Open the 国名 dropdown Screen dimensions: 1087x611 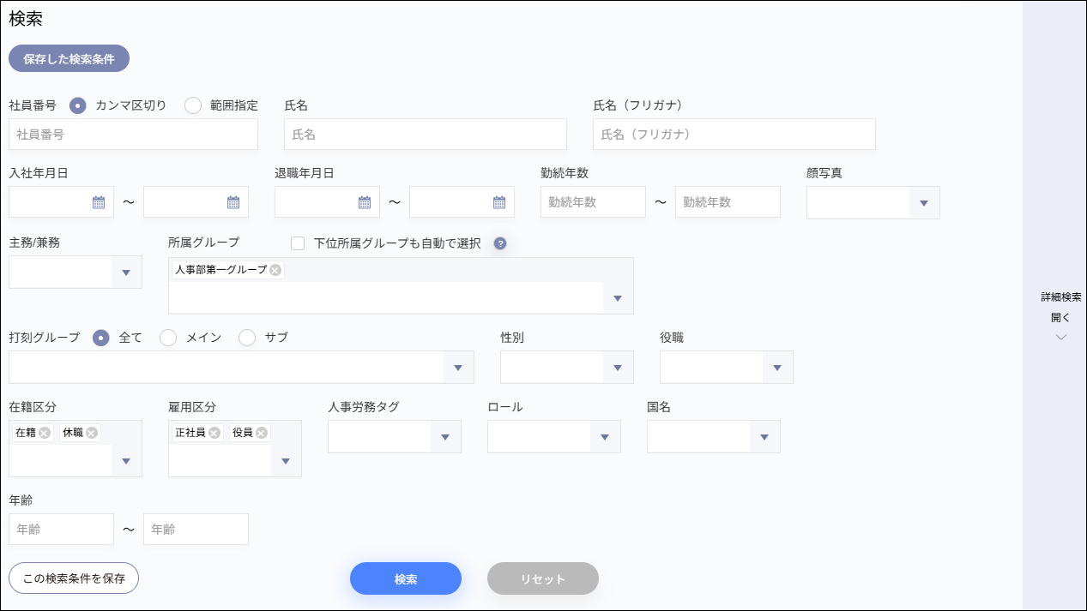coord(764,436)
